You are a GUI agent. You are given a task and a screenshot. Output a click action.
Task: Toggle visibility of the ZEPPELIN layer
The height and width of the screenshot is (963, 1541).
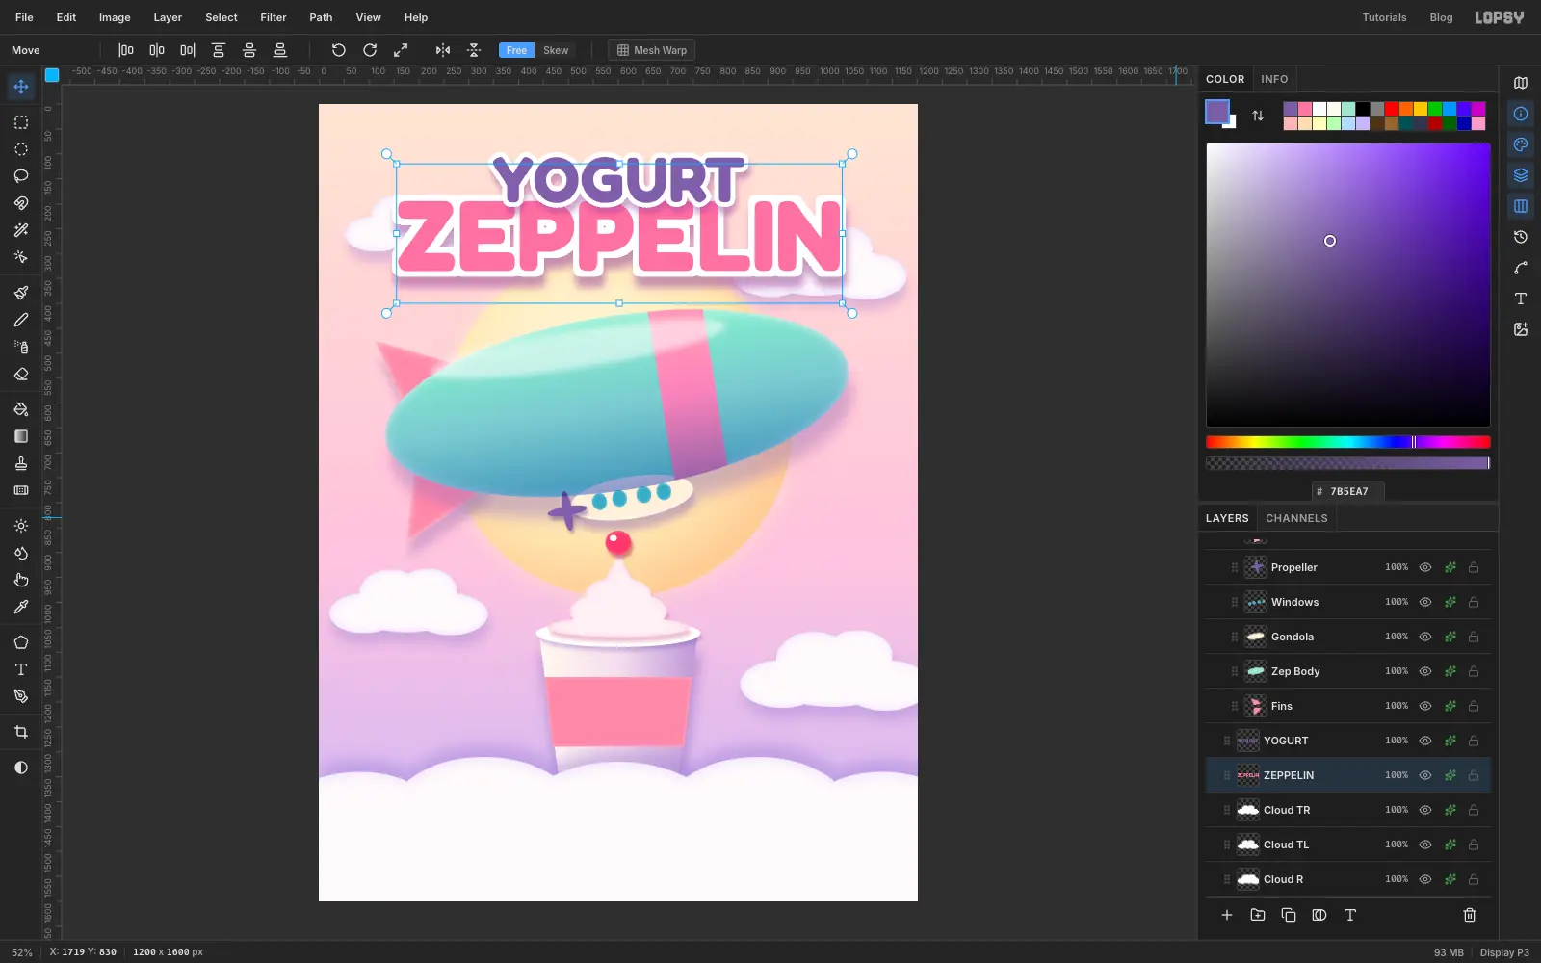[1425, 775]
